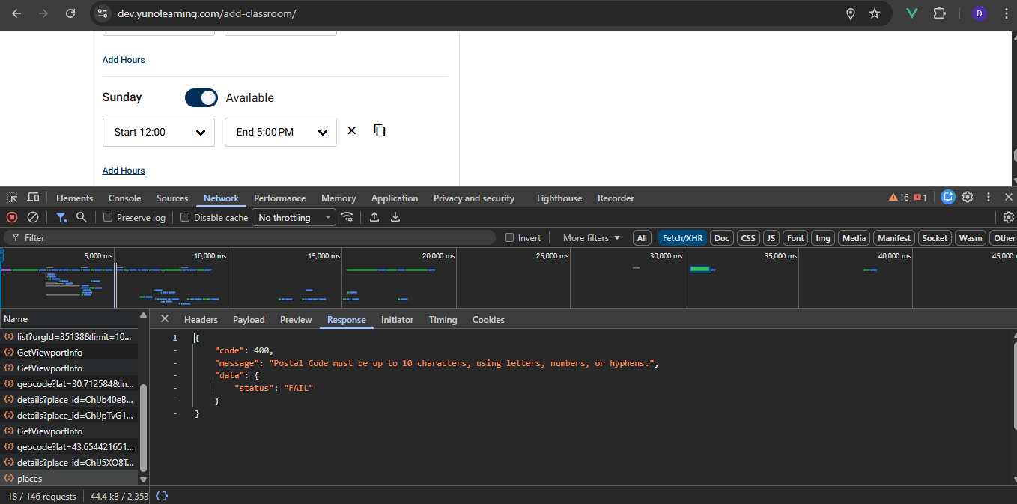Bookmark this page with star icon
Screen dimensions: 1017x504
point(874,13)
